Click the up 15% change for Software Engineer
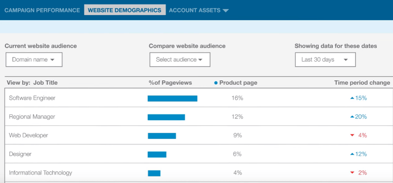 click(x=358, y=98)
